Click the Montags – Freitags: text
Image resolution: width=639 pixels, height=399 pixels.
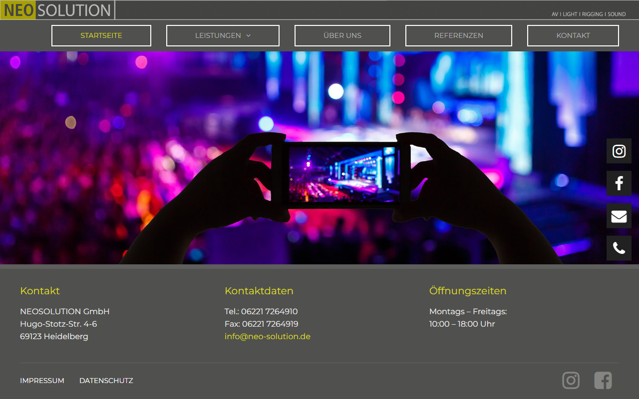tap(468, 311)
